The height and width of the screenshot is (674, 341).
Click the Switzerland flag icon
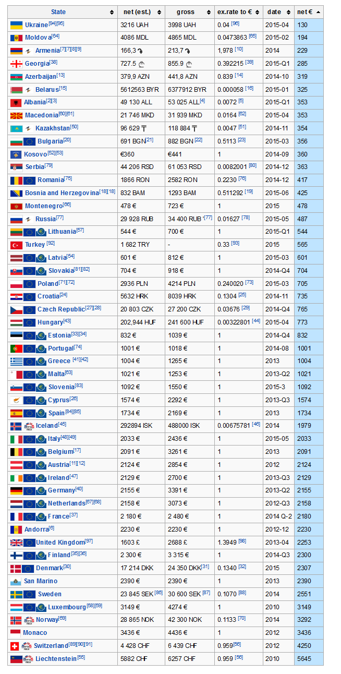[x=16, y=646]
